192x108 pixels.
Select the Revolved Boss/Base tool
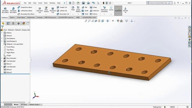coord(13,10)
